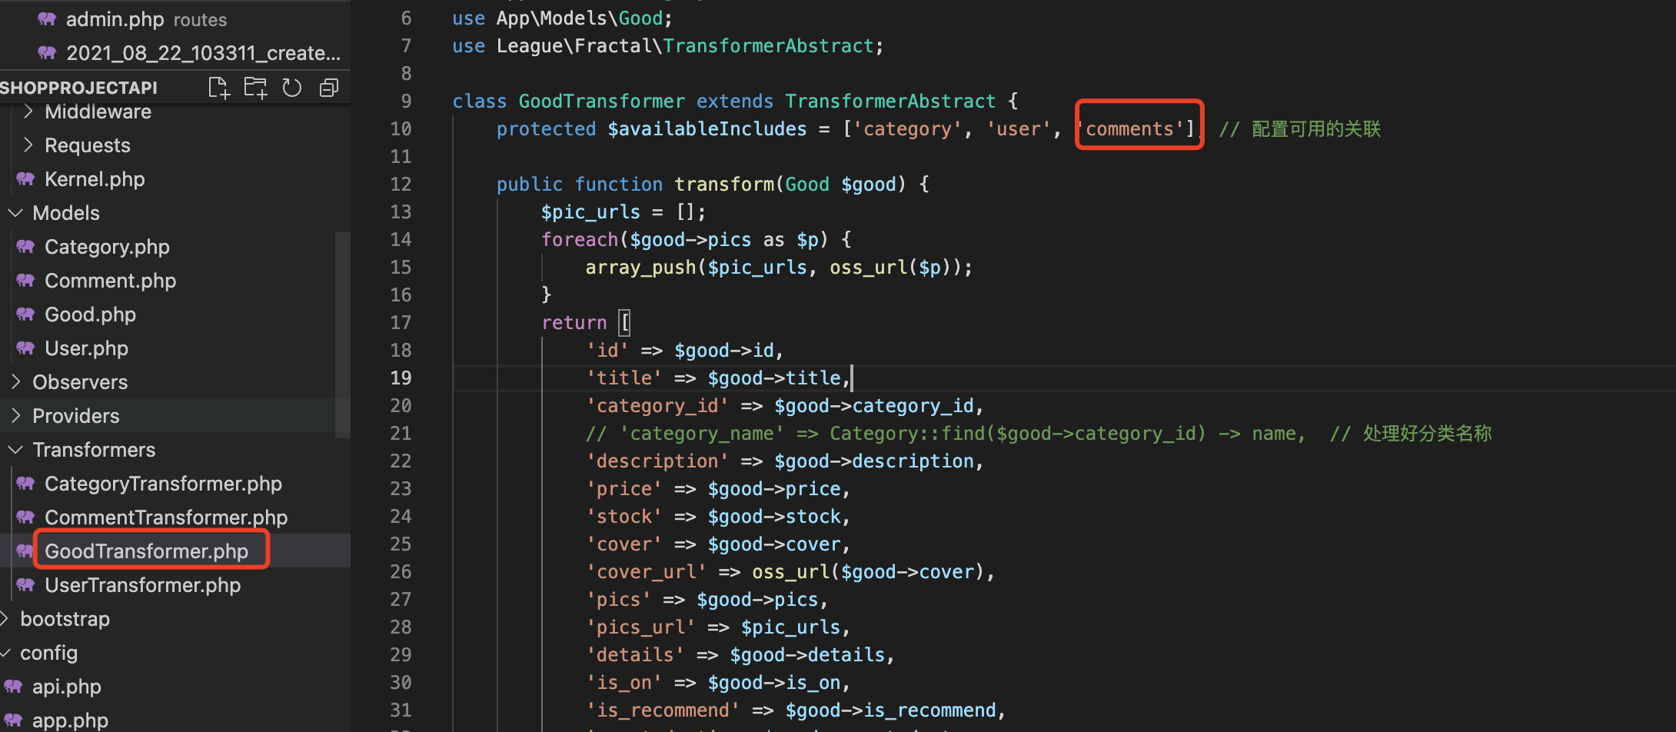Open Category.php model file
This screenshot has width=1676, height=732.
(107, 247)
